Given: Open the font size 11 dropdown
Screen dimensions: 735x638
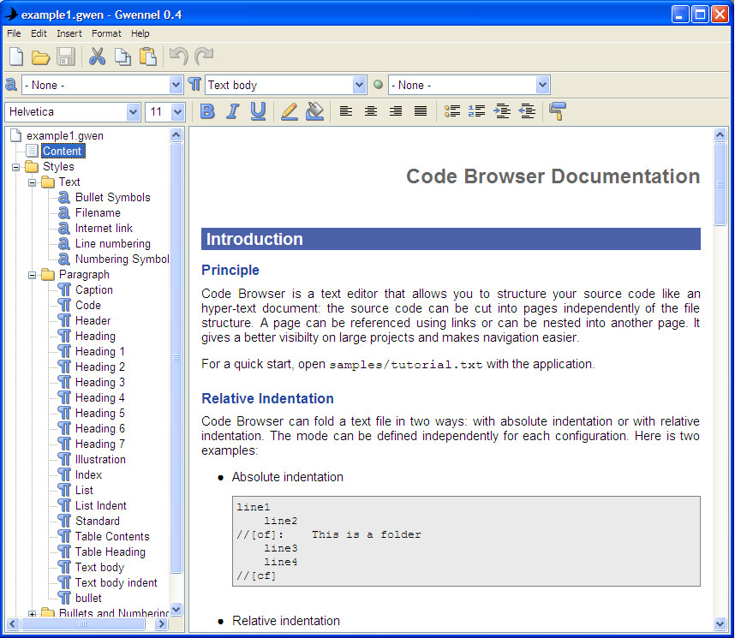Looking at the screenshot, I should tap(177, 112).
